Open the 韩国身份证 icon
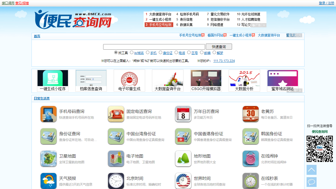 pos(251,136)
